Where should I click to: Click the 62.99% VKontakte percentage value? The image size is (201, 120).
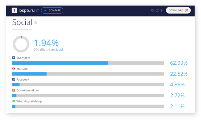[x=179, y=63]
